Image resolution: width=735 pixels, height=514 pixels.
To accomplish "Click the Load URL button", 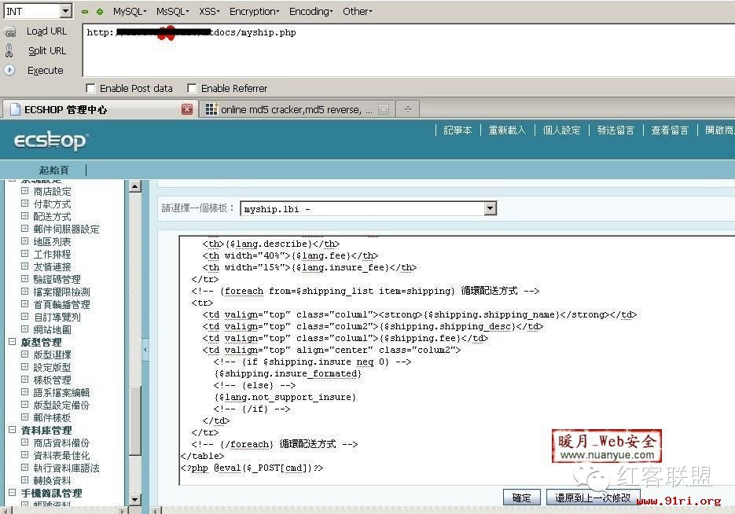I will pos(46,31).
